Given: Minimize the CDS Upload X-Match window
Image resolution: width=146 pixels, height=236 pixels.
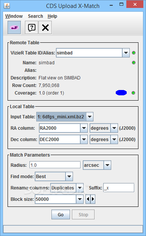Looking at the screenshot, I should point(111,5).
